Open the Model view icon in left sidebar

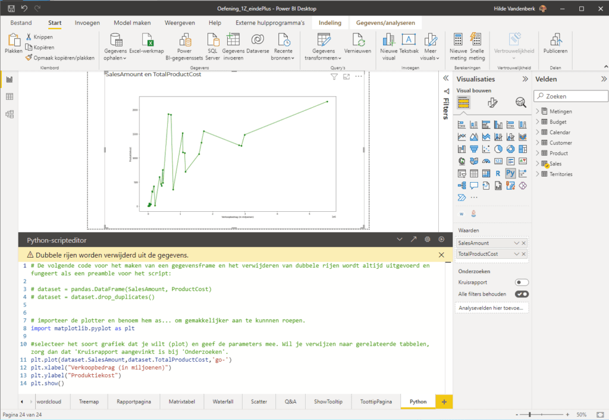[10, 114]
